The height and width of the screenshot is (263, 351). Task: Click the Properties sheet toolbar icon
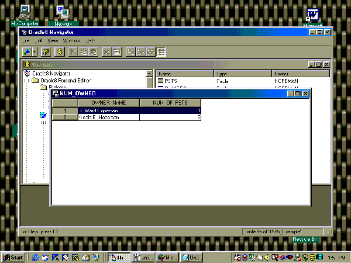click(x=117, y=52)
